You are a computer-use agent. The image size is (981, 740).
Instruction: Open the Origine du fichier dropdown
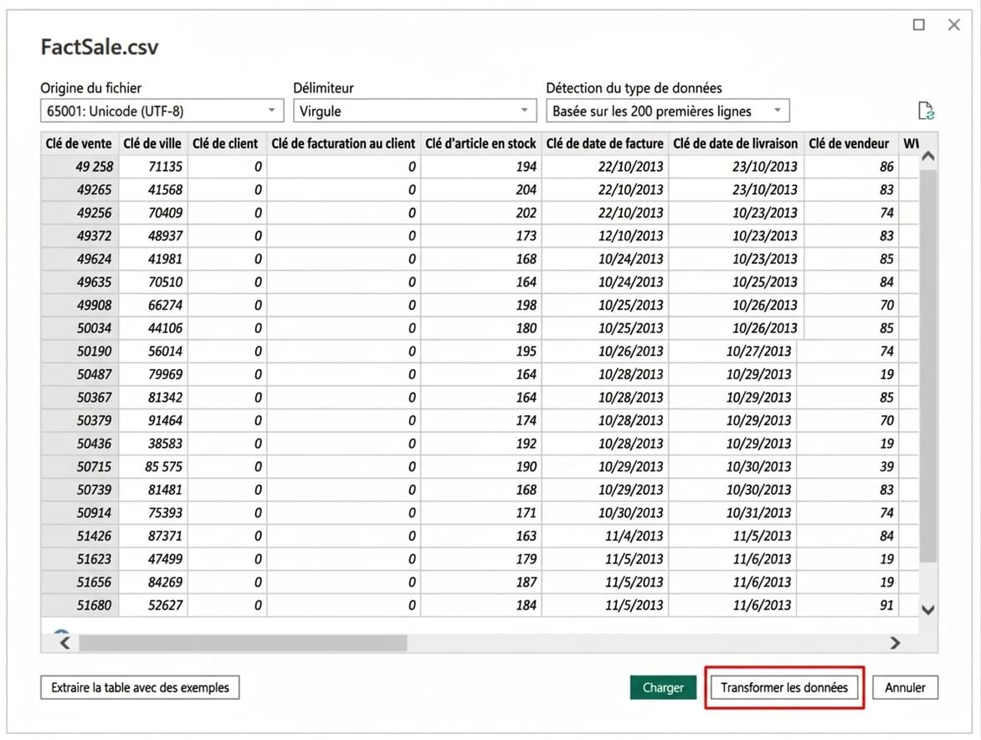tap(162, 110)
